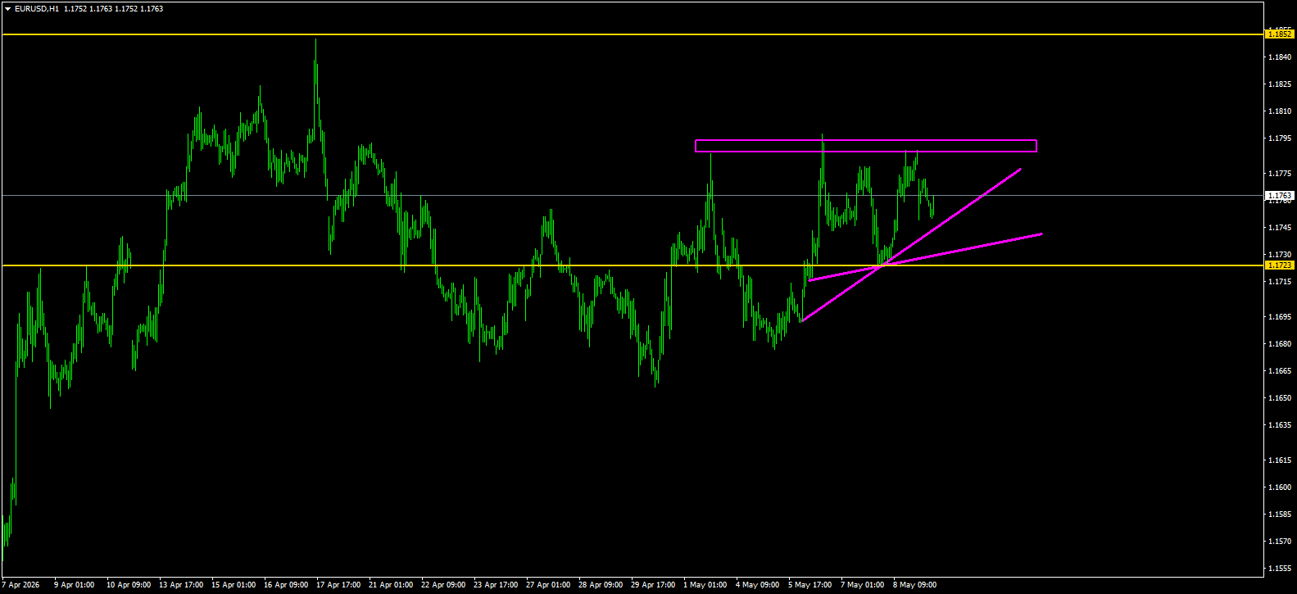Screen dimensions: 1297x594
Task: Select the EURUSD,H1 symbol label
Action: 36,9
